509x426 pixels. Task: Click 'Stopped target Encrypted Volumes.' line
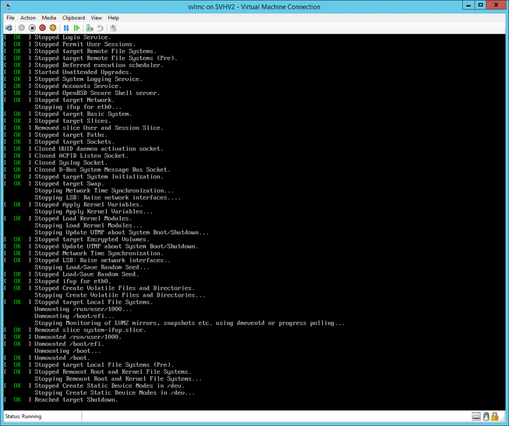click(x=92, y=239)
